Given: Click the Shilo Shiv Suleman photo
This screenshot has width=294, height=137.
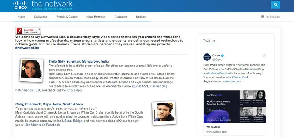Looking at the screenshot, I should point(31,70).
